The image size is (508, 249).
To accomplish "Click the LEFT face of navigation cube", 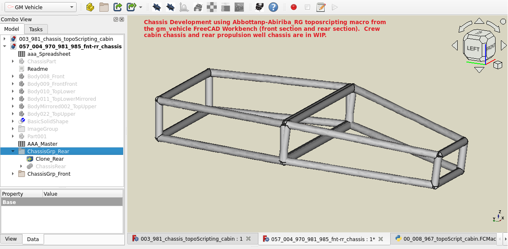I will 473,48.
